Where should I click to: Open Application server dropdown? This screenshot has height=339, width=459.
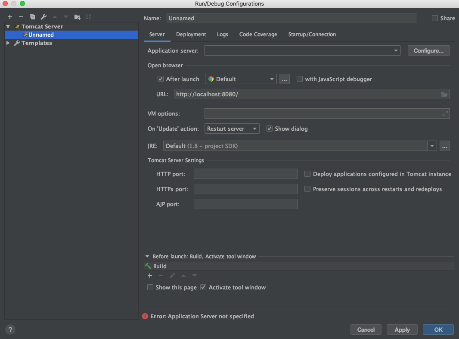(302, 51)
